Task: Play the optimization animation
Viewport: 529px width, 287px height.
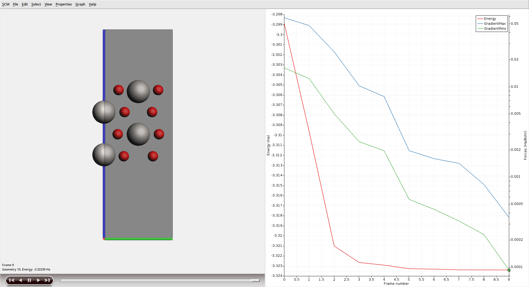Action: pyautogui.click(x=38, y=280)
